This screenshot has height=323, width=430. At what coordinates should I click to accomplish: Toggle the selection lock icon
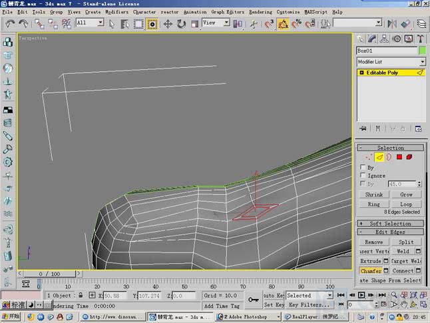tap(81, 295)
